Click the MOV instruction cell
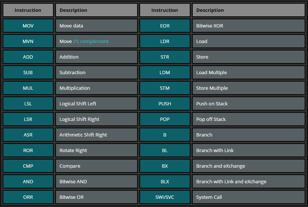 (x=28, y=26)
